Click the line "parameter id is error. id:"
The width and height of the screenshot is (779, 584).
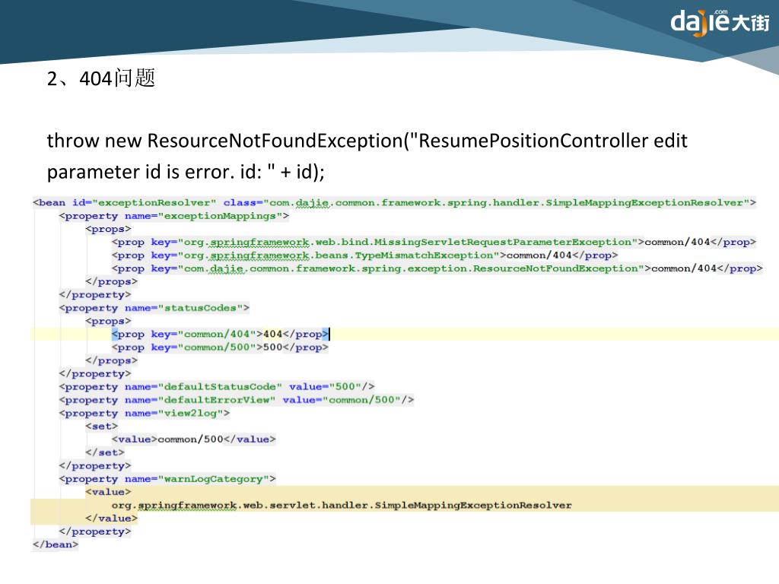pos(186,172)
